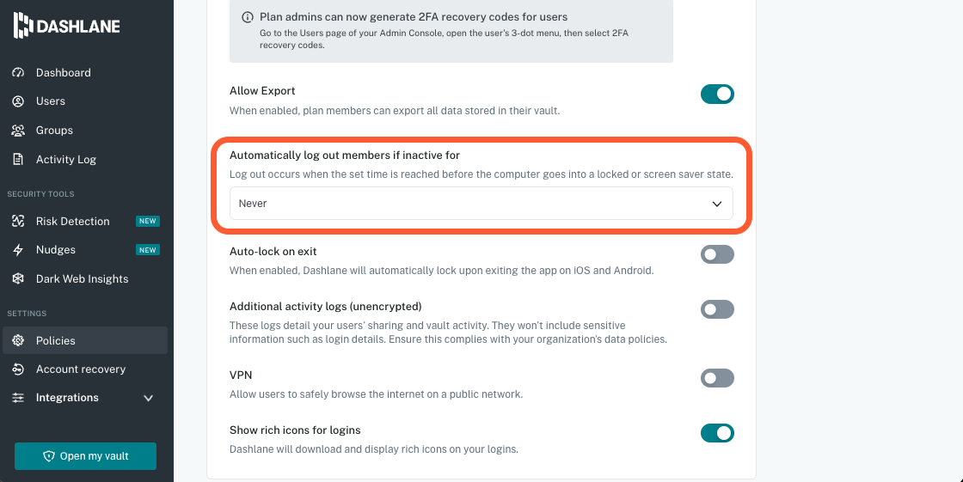This screenshot has width=963, height=482.
Task: Click the Users person icon
Action: click(x=18, y=101)
